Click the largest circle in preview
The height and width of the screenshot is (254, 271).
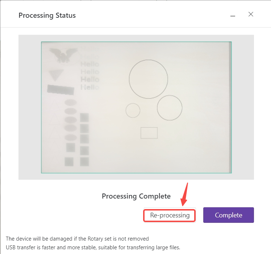coord(148,79)
